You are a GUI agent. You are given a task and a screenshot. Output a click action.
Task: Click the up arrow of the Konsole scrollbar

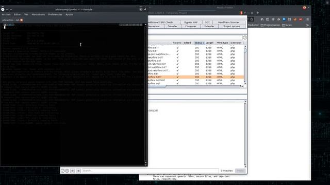click(x=145, y=25)
